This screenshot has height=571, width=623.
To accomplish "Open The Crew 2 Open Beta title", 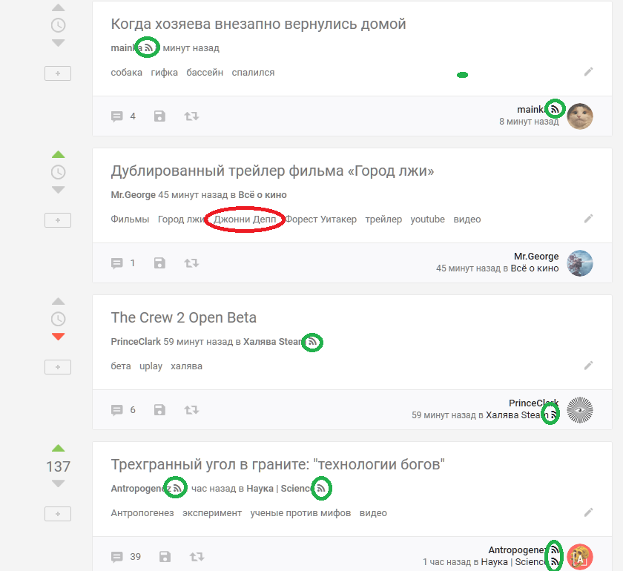I will 183,317.
